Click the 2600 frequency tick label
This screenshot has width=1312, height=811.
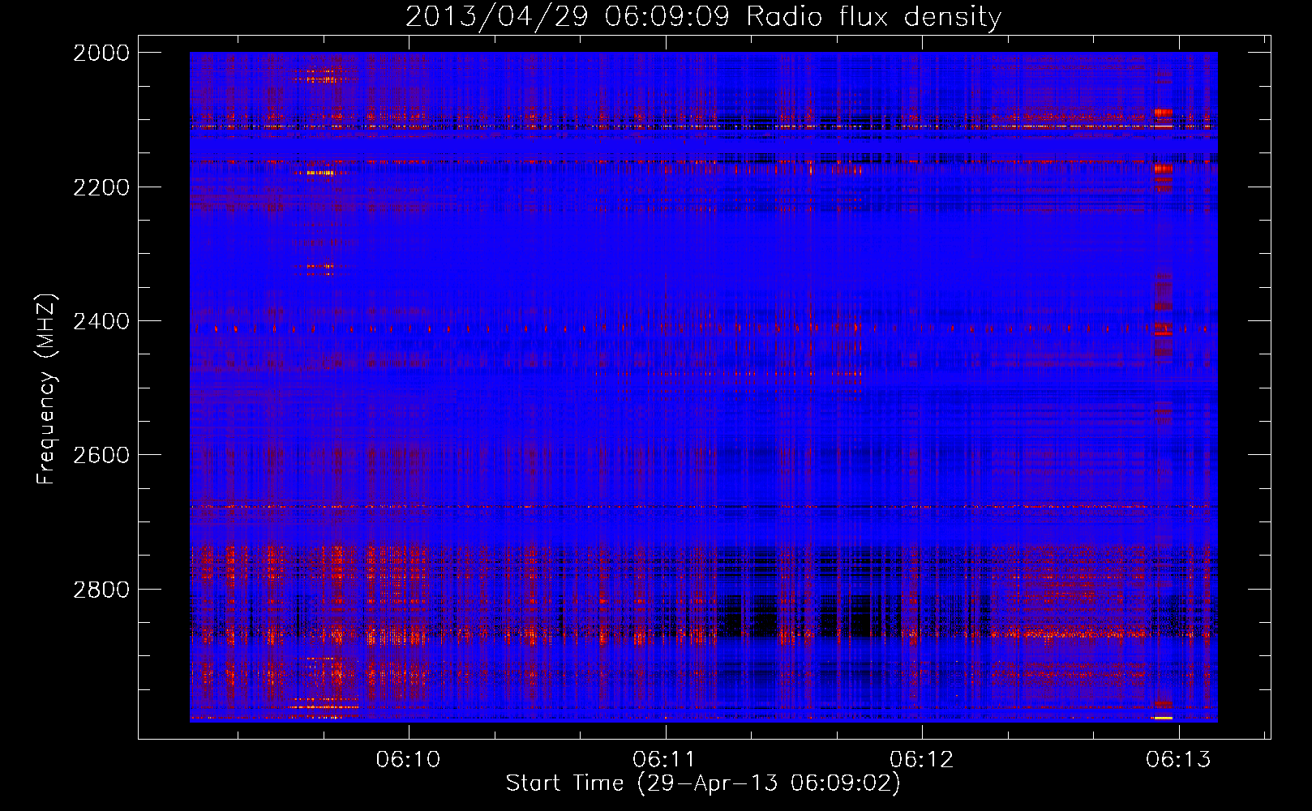101,455
